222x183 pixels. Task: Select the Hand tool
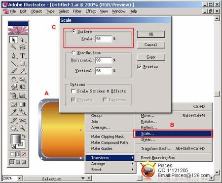click(x=14, y=128)
